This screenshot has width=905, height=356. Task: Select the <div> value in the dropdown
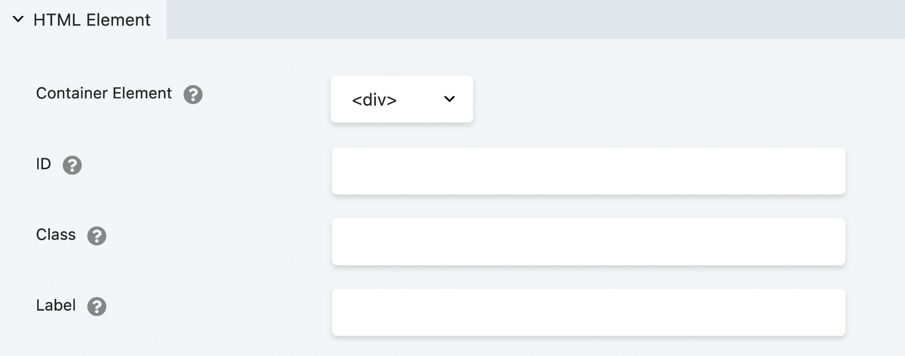pyautogui.click(x=376, y=99)
